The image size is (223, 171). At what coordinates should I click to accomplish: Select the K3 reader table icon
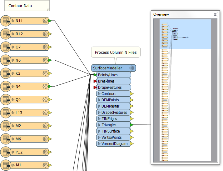6,73
